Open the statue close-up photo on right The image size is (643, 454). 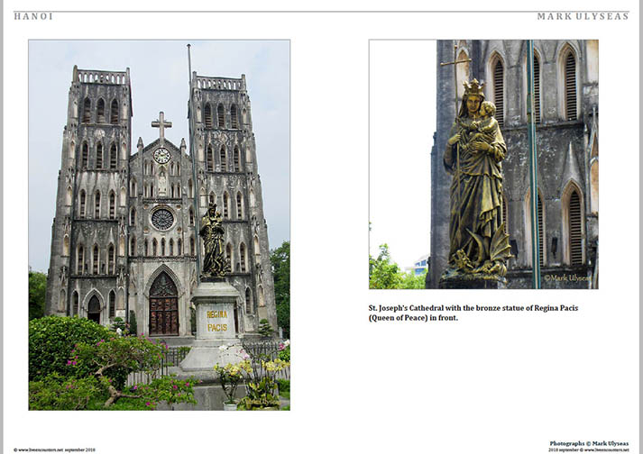[483, 163]
